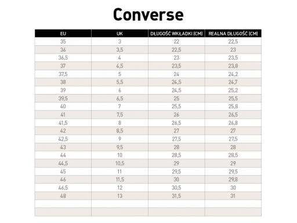Select EU size 36,5 cell
This screenshot has height=223, width=297.
pyautogui.click(x=63, y=57)
